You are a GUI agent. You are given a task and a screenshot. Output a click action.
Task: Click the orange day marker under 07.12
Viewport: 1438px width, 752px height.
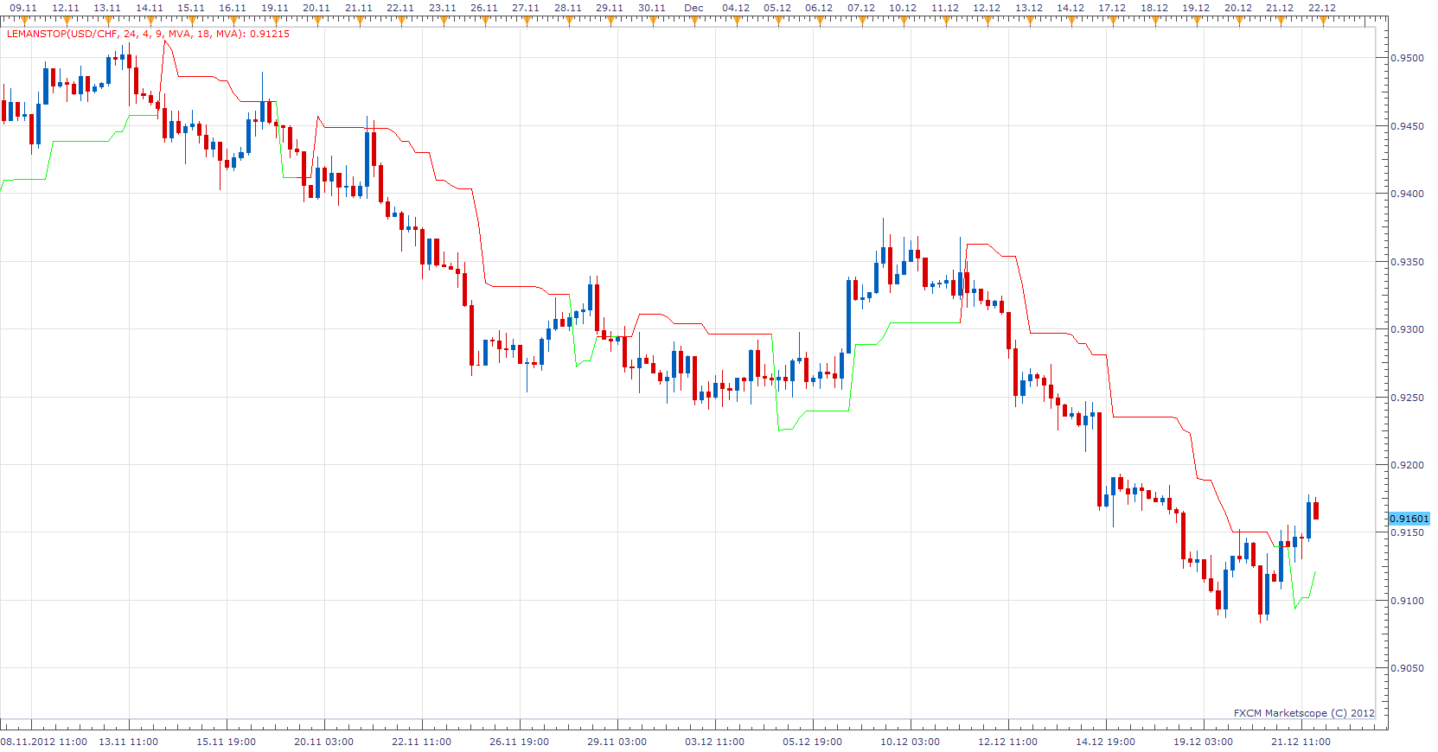pos(862,21)
